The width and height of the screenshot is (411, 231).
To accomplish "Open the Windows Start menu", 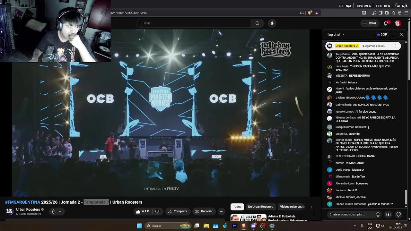I will [x=139, y=226].
